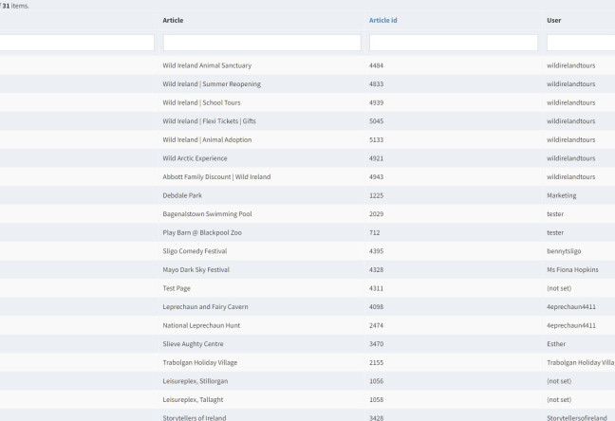Select 'Wild Ireland Animal Sanctuary' article cell

(x=207, y=65)
